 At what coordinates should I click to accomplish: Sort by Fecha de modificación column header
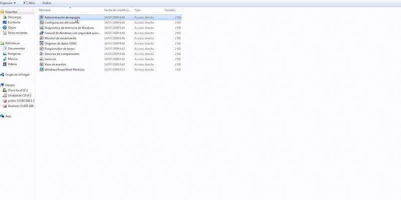(118, 10)
